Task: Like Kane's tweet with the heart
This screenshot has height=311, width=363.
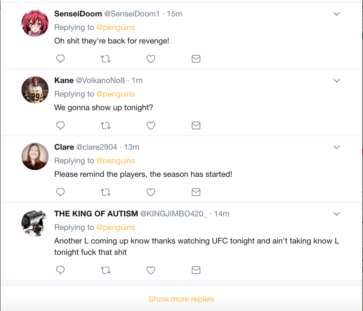Action: click(x=151, y=125)
